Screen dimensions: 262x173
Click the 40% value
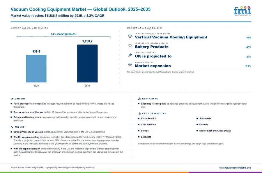[x=249, y=47]
